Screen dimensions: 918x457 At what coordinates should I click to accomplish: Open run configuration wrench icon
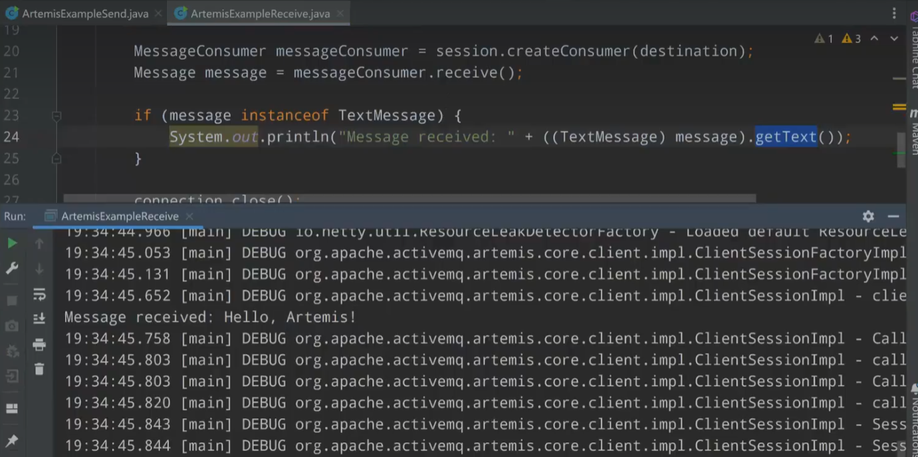click(x=12, y=269)
